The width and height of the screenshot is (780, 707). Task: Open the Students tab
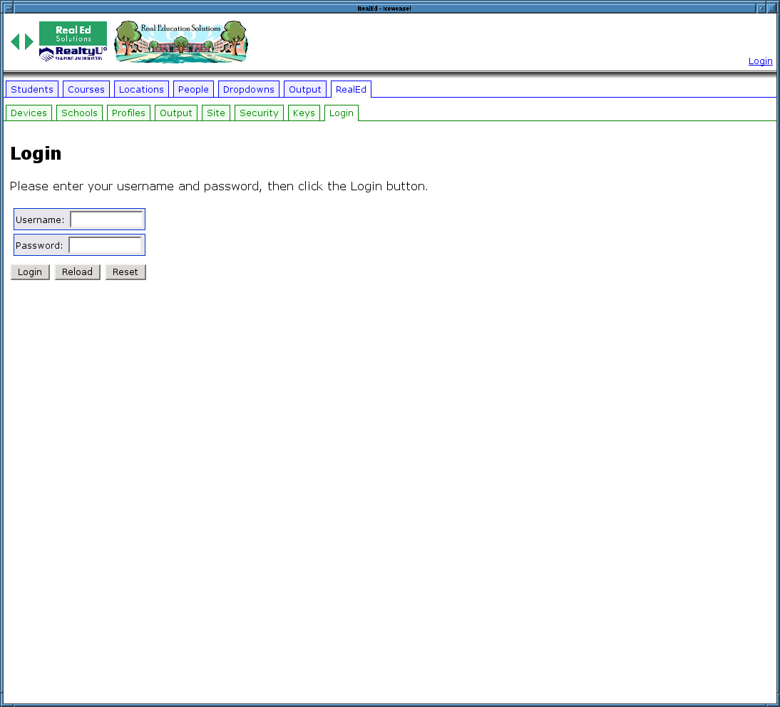[x=32, y=89]
